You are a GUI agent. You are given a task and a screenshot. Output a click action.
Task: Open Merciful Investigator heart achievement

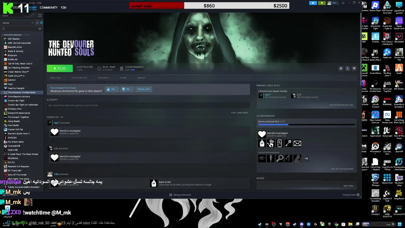tap(262, 134)
